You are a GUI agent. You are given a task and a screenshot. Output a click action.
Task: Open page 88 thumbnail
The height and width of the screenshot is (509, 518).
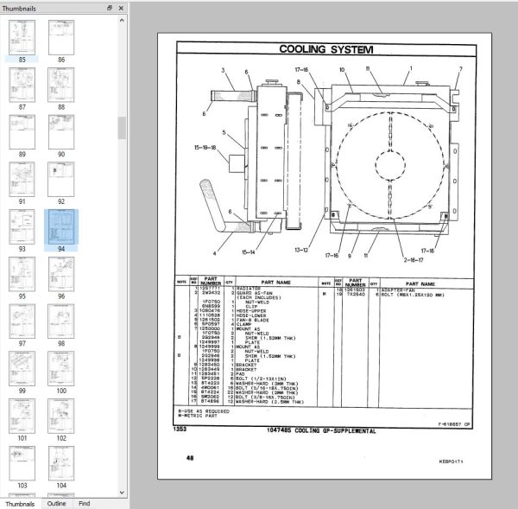(61, 85)
